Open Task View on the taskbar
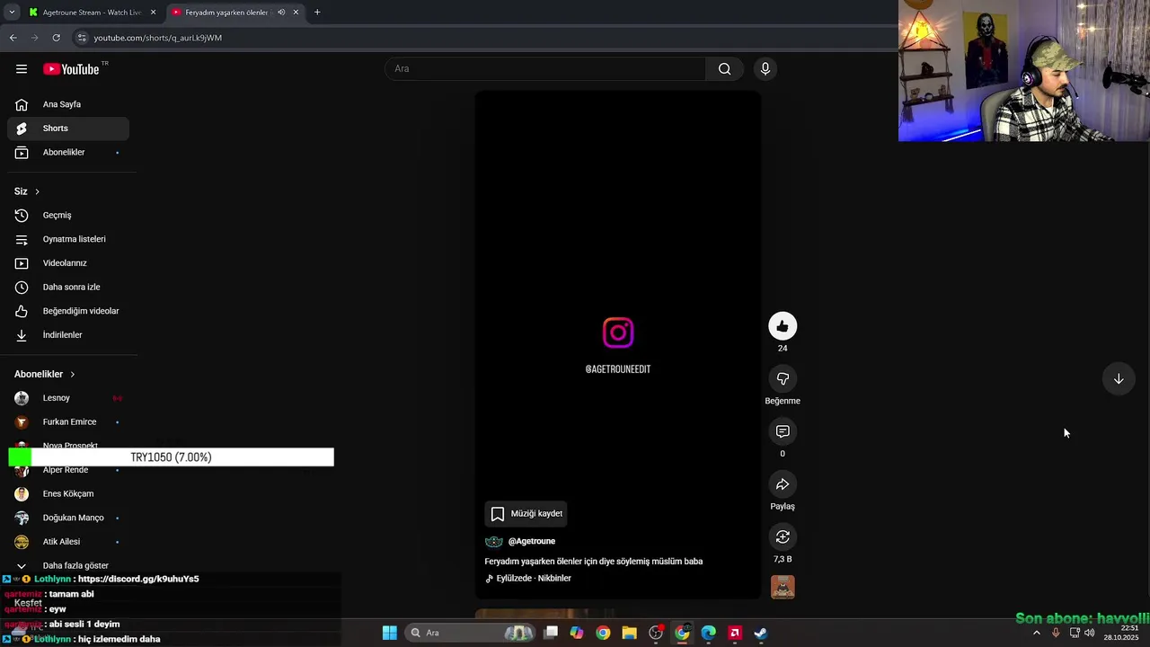 coord(551,633)
